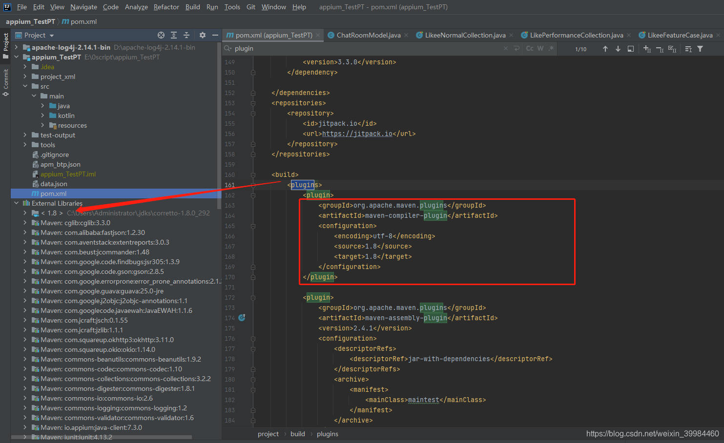Add selection for next occurrence icon
Viewport: 724px width, 443px height.
(x=647, y=49)
